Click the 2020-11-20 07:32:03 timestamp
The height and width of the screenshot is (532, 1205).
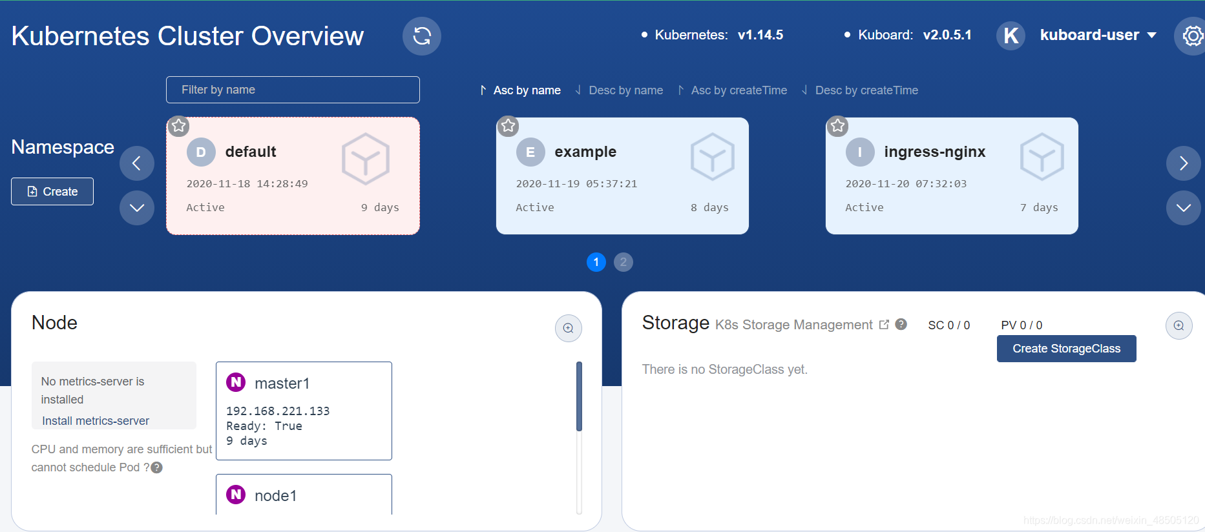(x=906, y=184)
